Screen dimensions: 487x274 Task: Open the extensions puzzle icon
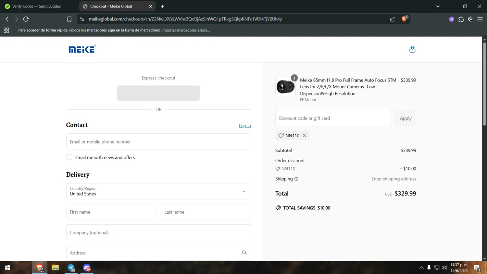pos(461,19)
